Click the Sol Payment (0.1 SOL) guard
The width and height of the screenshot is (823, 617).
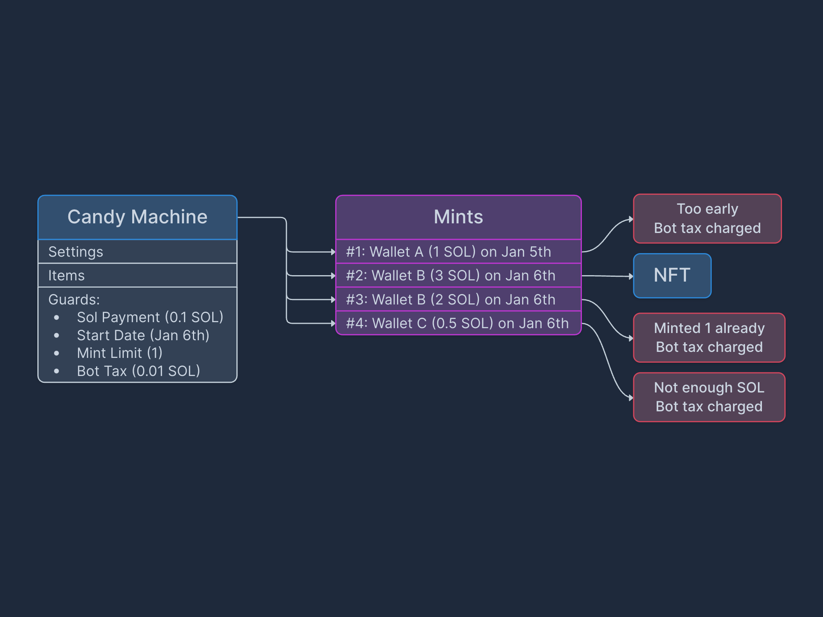pyautogui.click(x=150, y=317)
